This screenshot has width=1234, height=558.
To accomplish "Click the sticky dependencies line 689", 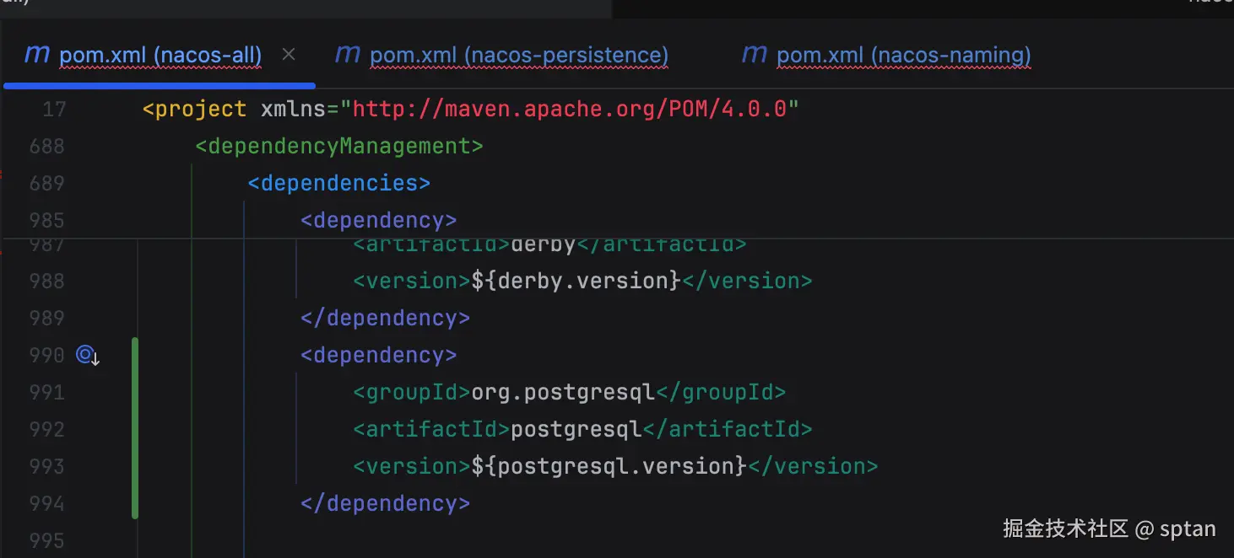I will tap(338, 184).
